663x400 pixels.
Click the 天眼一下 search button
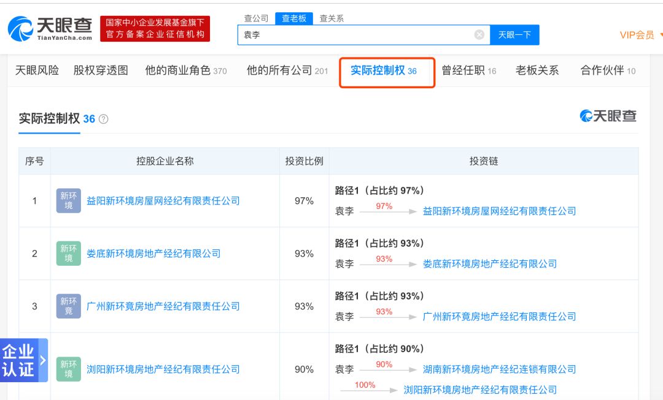pos(514,34)
